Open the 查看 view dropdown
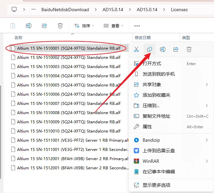Screen dimensions: 214x193 coord(113,26)
